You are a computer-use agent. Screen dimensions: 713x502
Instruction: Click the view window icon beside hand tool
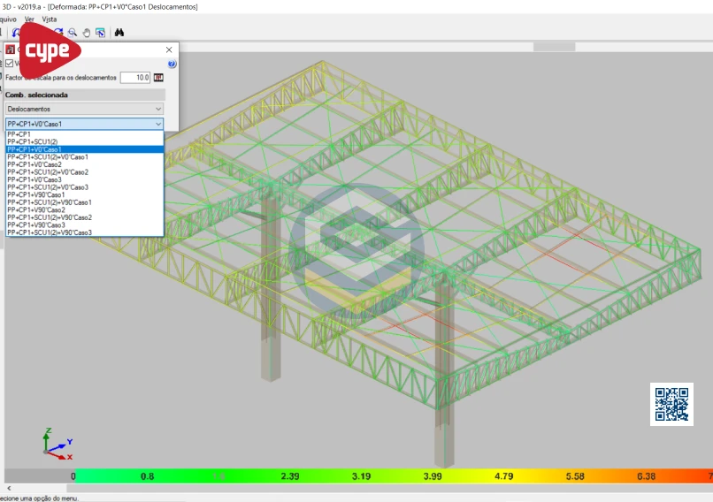101,33
